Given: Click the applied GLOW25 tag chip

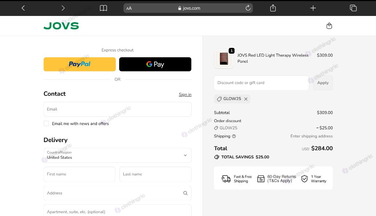Looking at the screenshot, I should coord(232,99).
